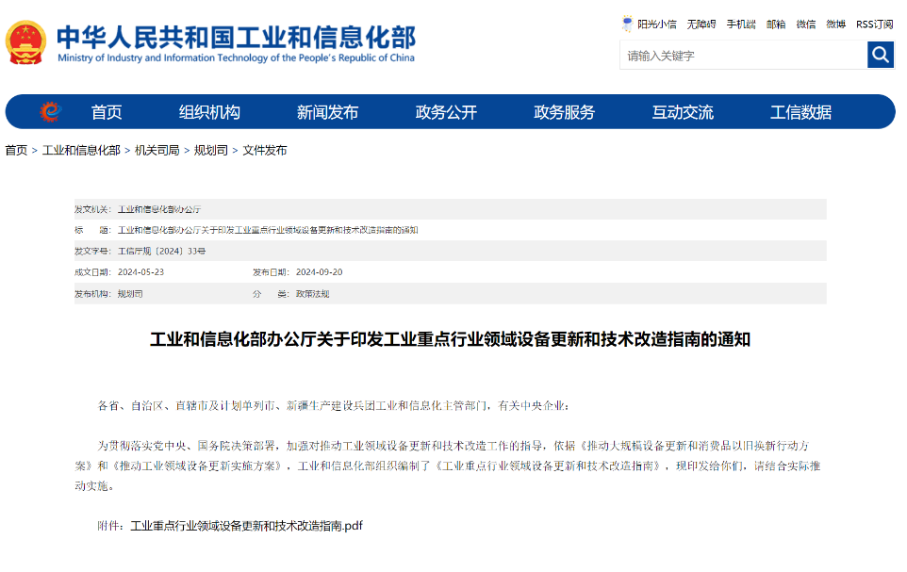The height and width of the screenshot is (572, 907).
Task: Select 工信数据 in the navigation bar
Action: [800, 112]
